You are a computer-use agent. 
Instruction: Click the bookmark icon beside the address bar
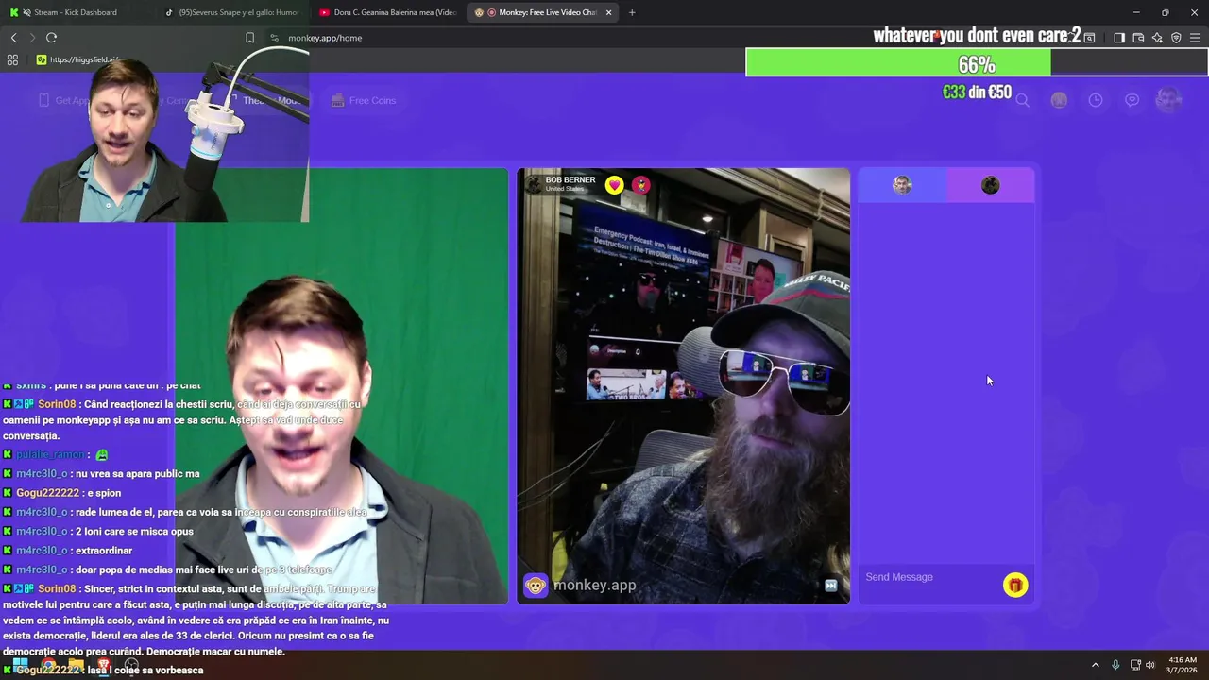click(249, 38)
